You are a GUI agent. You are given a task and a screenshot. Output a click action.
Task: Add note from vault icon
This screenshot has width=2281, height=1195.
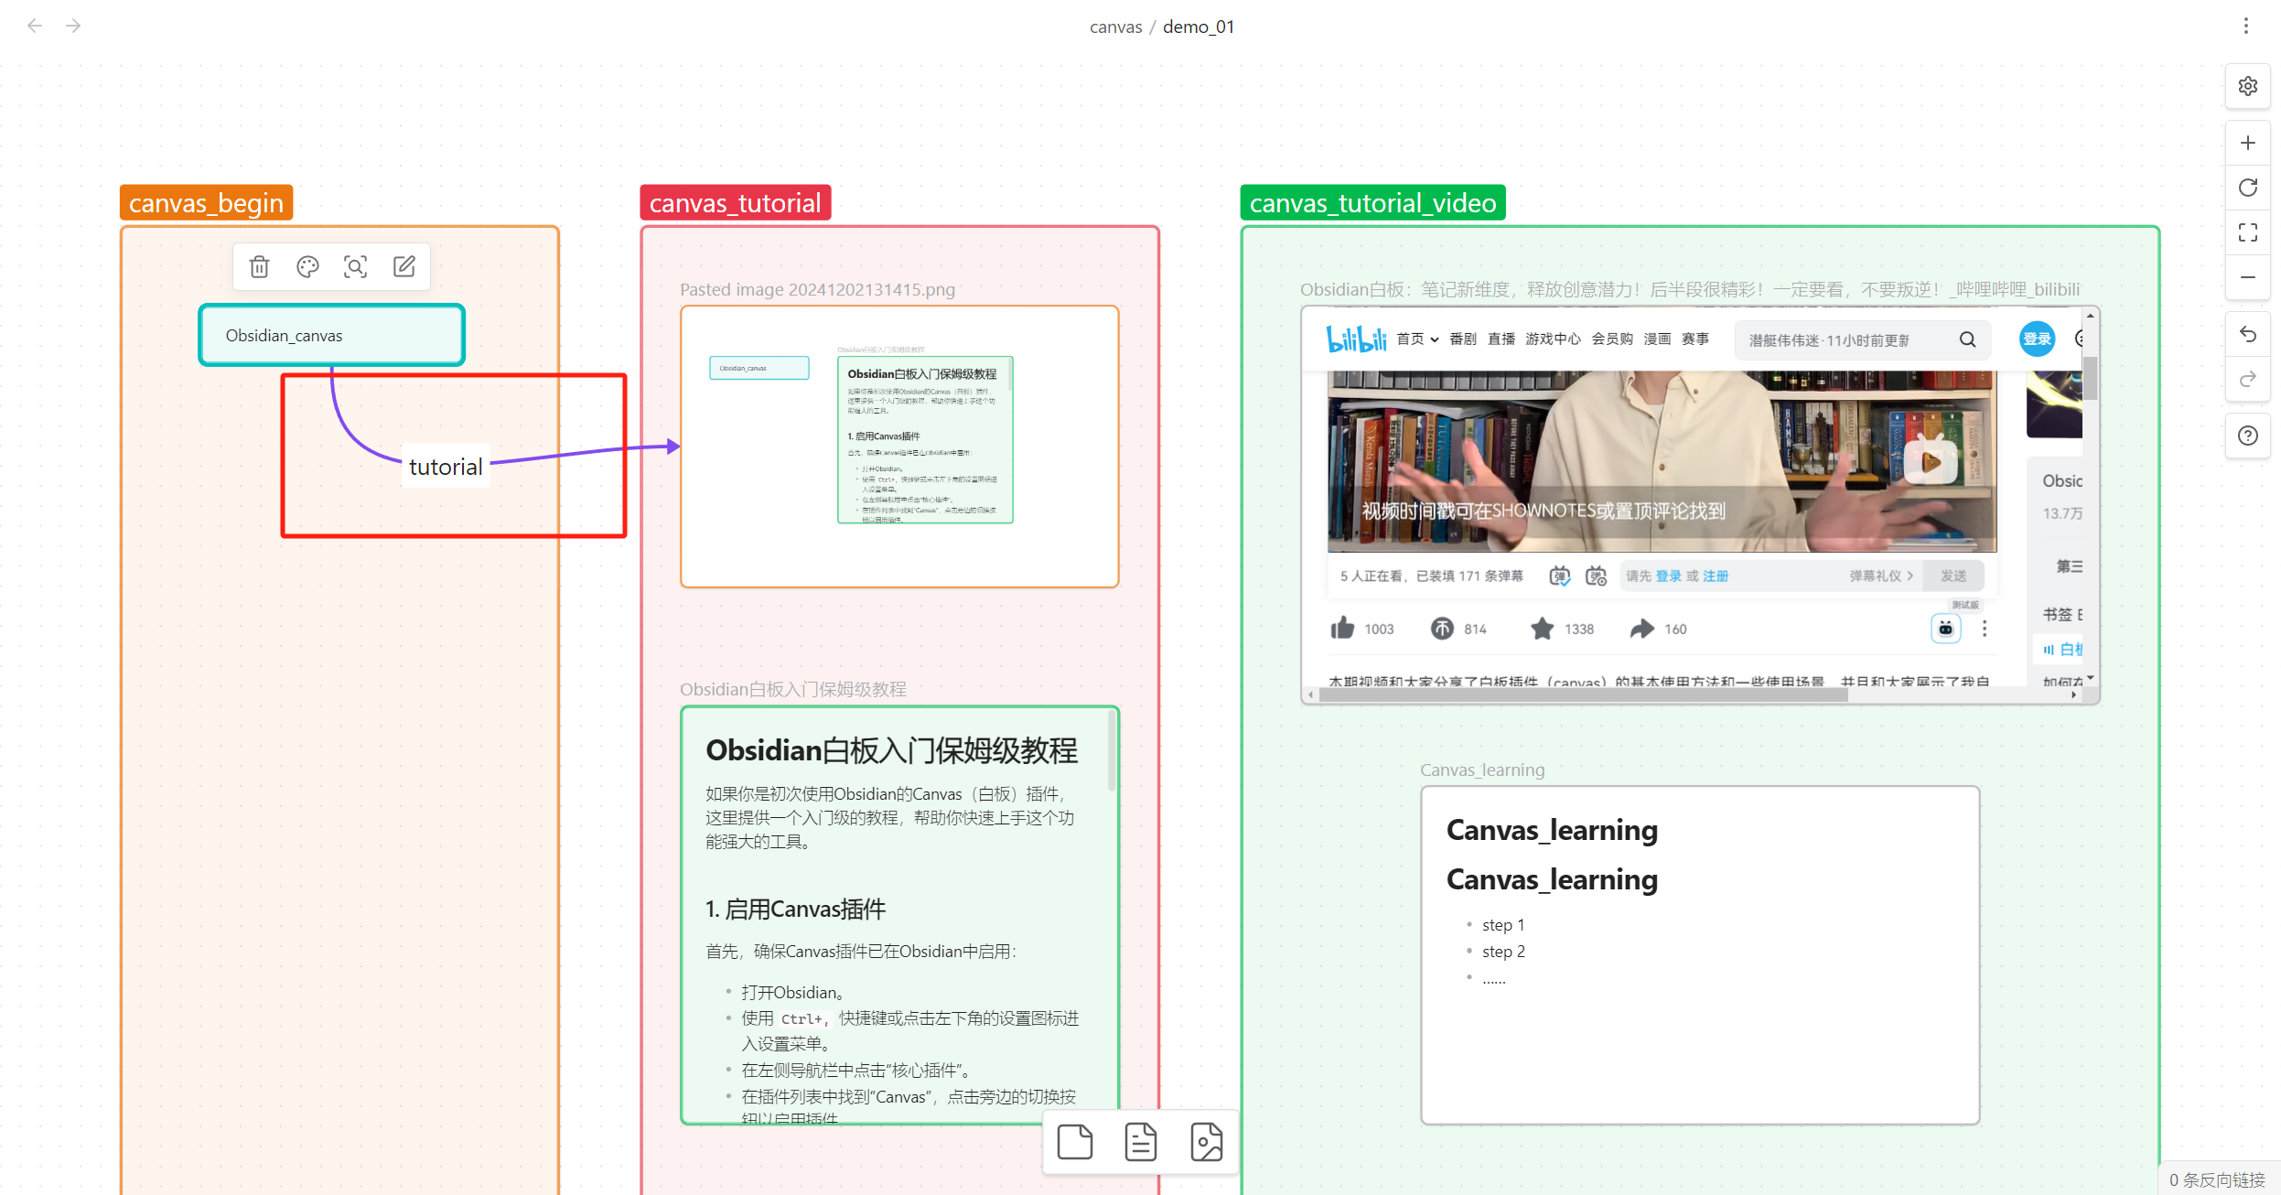click(x=1140, y=1142)
